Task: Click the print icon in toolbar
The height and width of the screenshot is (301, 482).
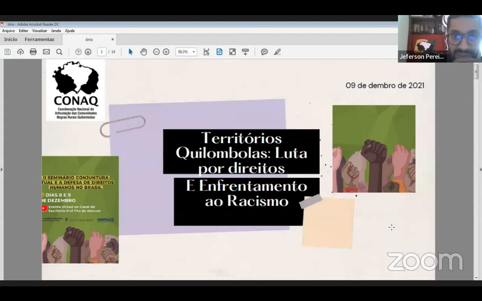Action: (x=33, y=52)
